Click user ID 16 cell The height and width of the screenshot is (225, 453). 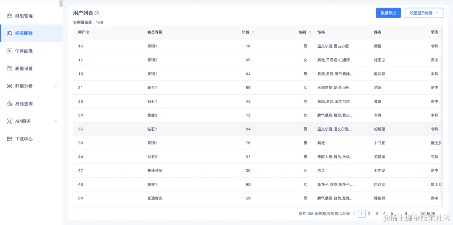[x=81, y=46]
